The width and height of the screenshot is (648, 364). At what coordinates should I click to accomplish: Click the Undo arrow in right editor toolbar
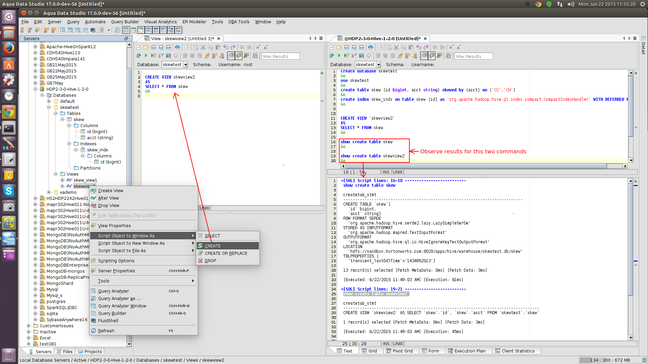click(418, 48)
